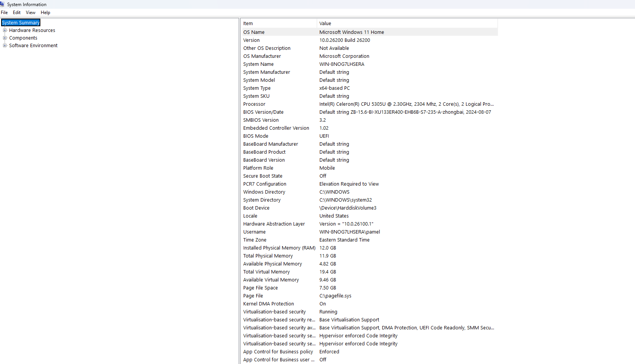
Task: Open the Help menu
Action: click(45, 13)
